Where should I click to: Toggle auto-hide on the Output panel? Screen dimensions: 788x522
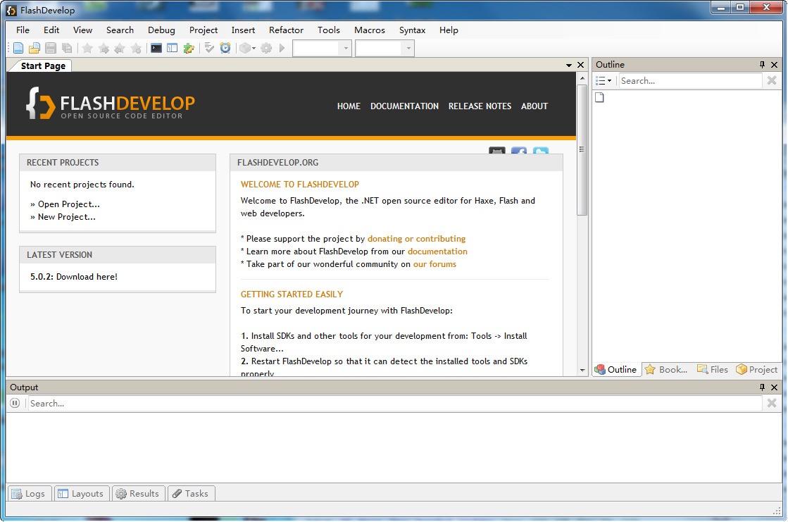point(763,387)
